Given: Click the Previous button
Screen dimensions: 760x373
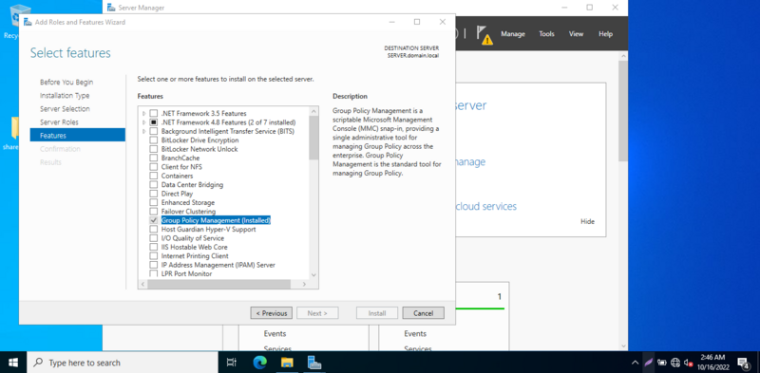Looking at the screenshot, I should [x=272, y=313].
